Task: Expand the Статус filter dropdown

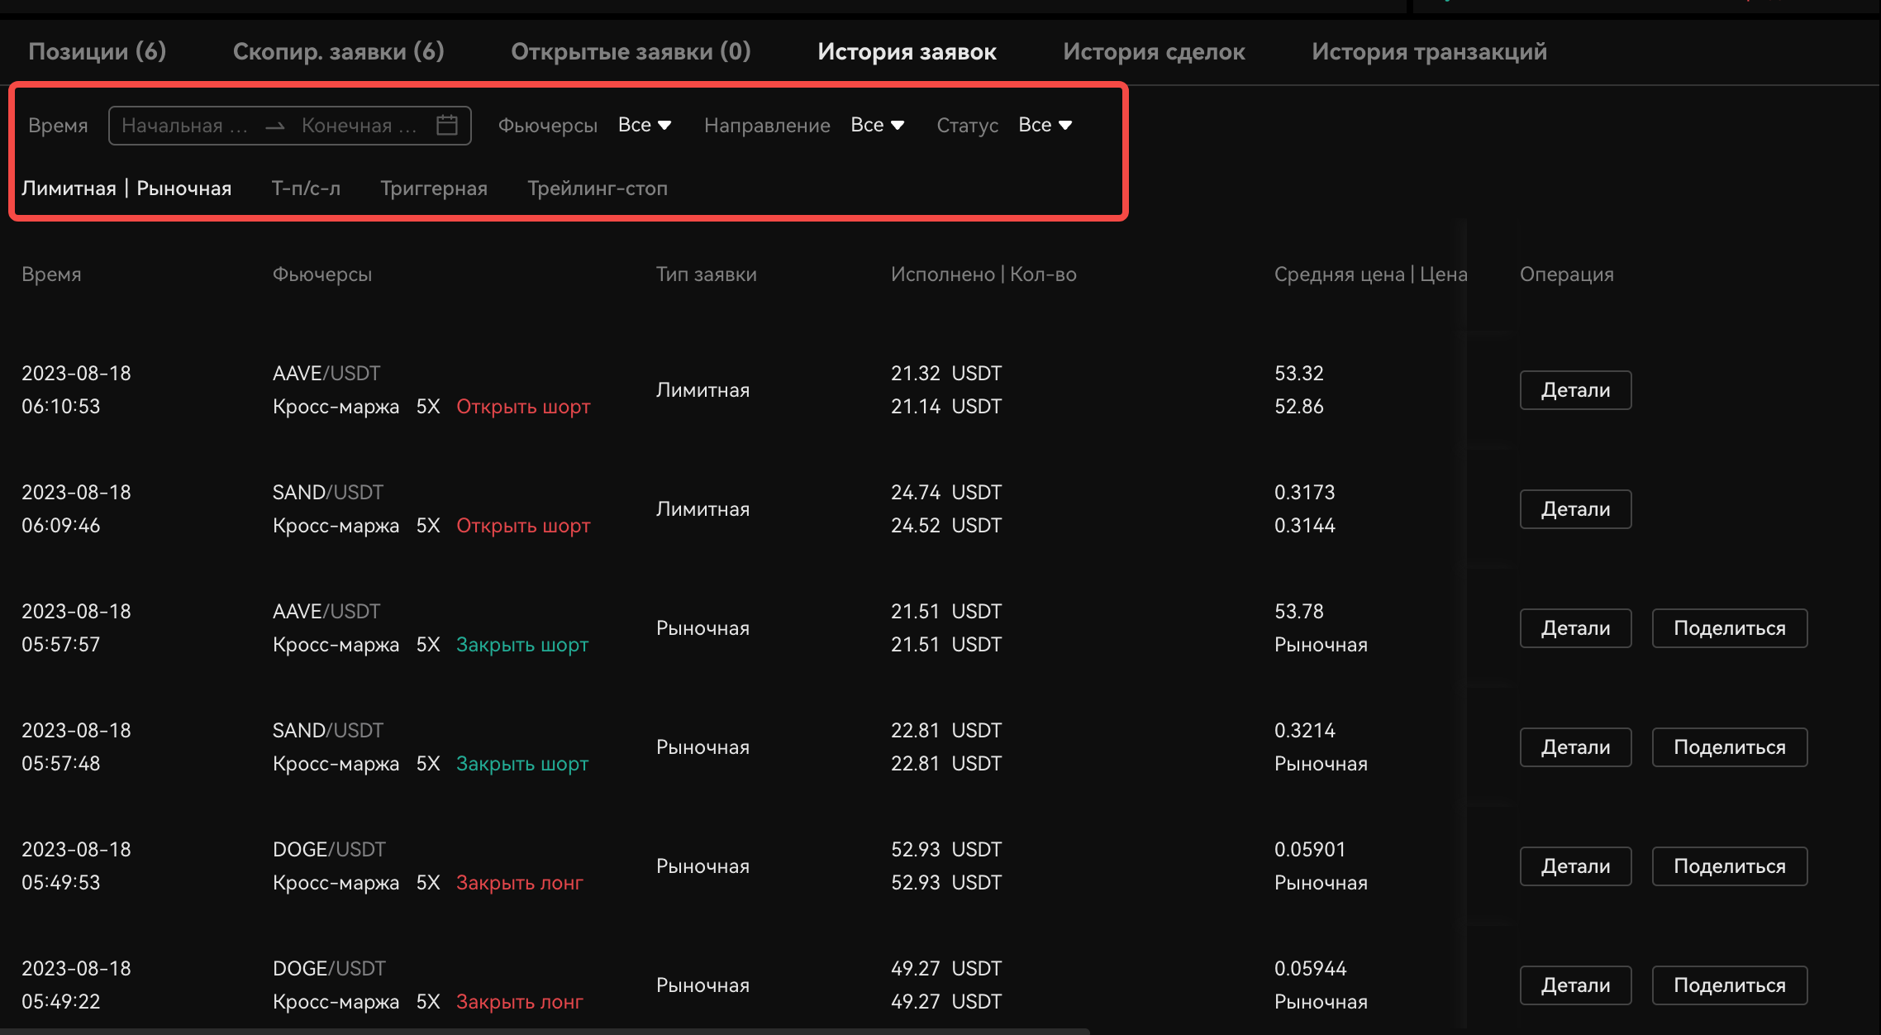Action: (1045, 125)
